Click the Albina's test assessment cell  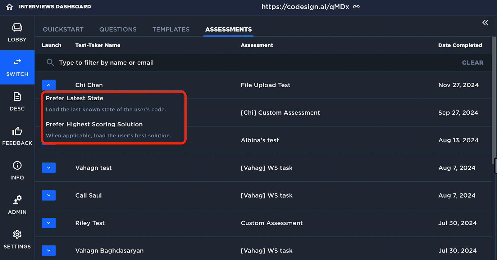click(x=260, y=140)
